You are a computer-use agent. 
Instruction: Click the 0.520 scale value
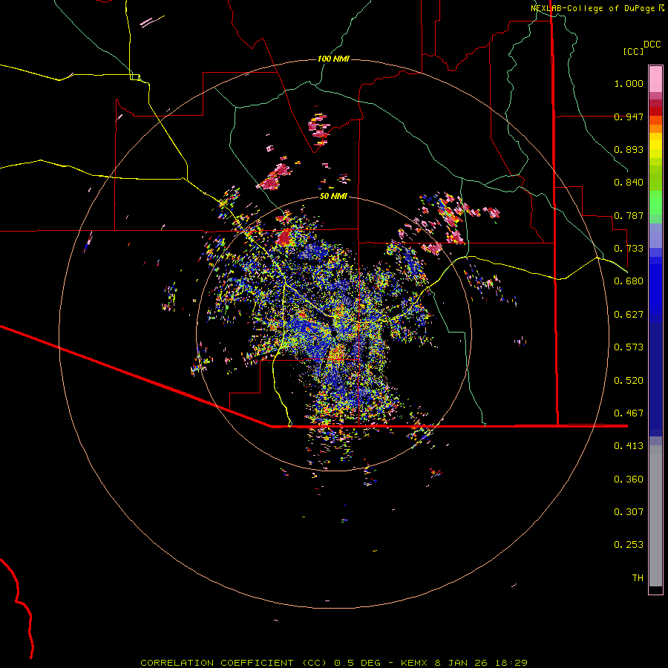tap(629, 381)
